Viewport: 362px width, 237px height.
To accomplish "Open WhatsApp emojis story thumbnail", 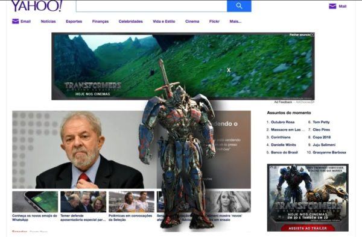I will point(35,202).
